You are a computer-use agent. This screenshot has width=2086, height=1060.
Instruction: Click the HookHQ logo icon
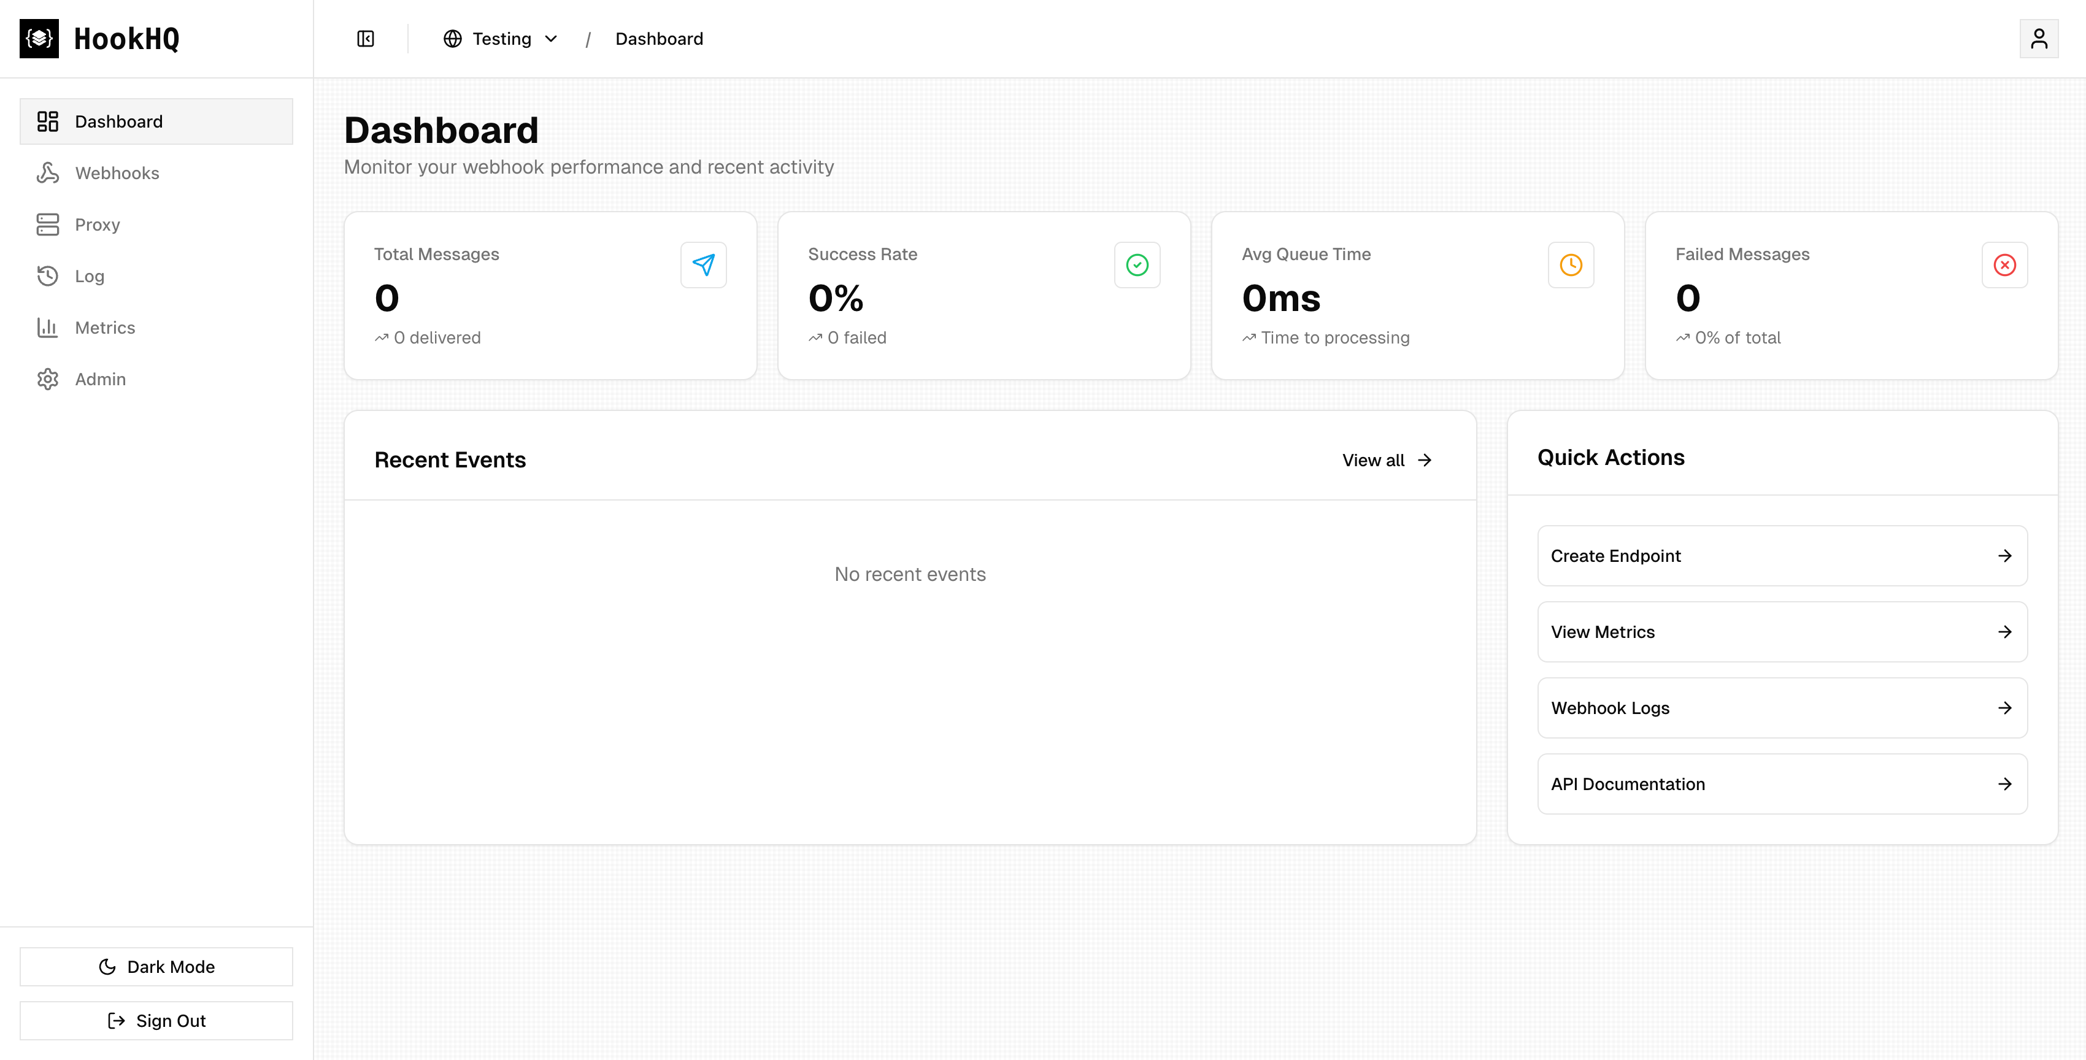[39, 38]
